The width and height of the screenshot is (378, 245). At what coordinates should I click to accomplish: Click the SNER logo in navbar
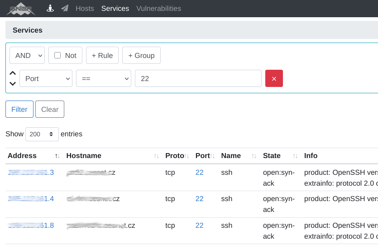tap(21, 9)
